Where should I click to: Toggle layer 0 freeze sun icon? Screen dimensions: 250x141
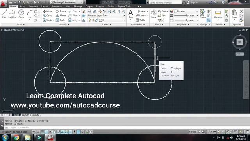point(93,20)
